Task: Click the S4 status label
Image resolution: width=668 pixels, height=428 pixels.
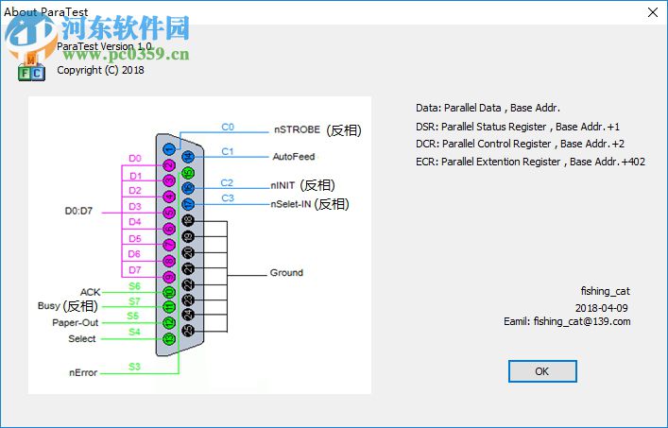Action: pos(134,332)
